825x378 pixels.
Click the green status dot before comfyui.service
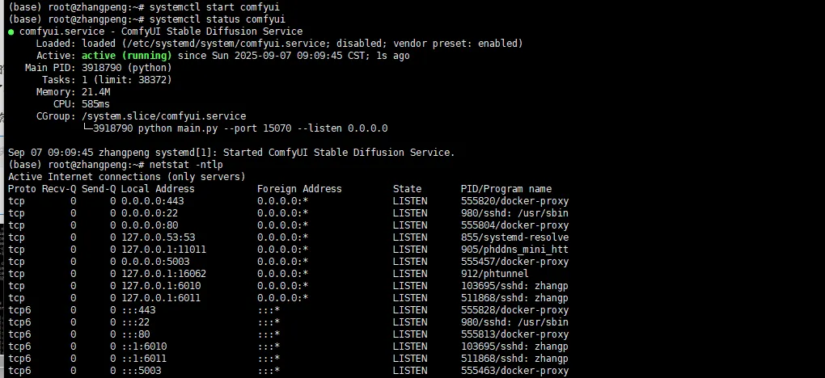[x=11, y=32]
